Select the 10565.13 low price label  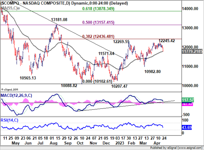click(28, 78)
